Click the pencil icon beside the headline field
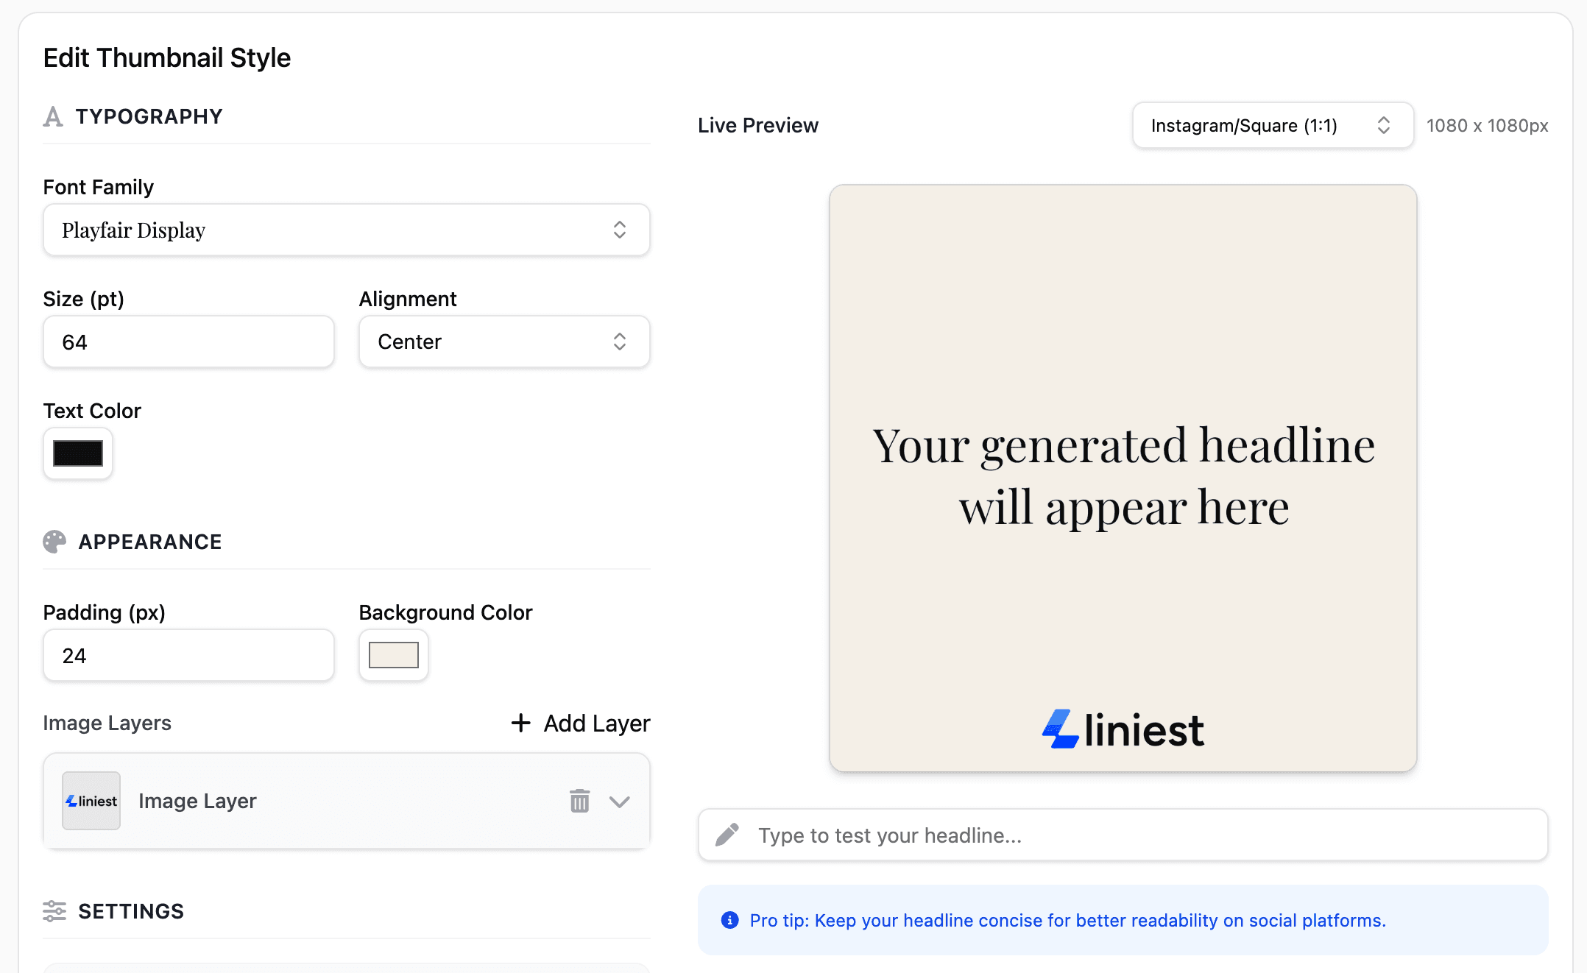1587x973 pixels. tap(727, 835)
